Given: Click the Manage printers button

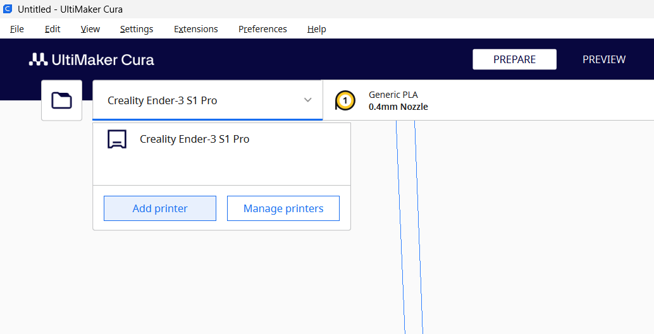Looking at the screenshot, I should click(x=283, y=208).
